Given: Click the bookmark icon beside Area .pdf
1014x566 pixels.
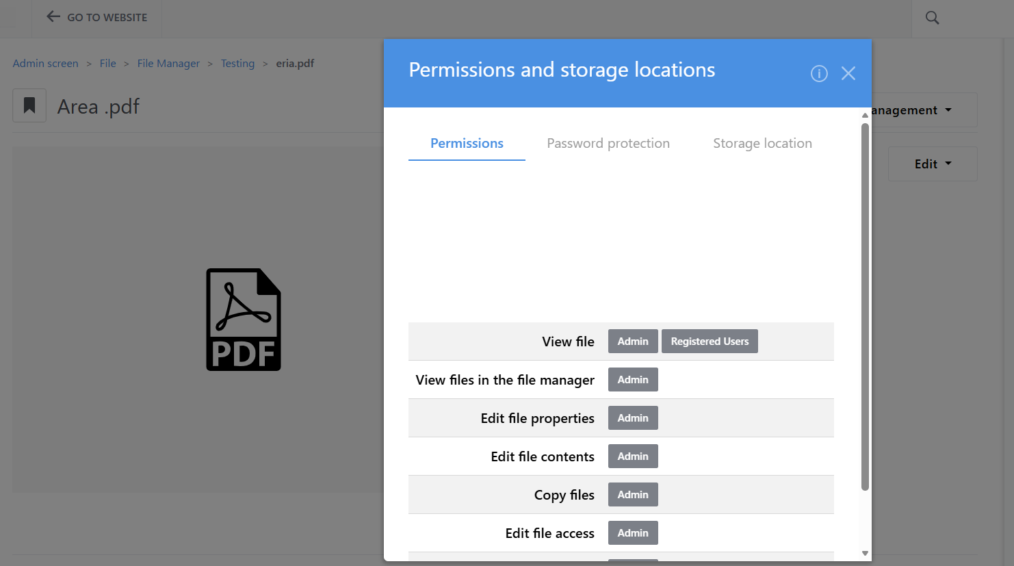Looking at the screenshot, I should coord(29,105).
